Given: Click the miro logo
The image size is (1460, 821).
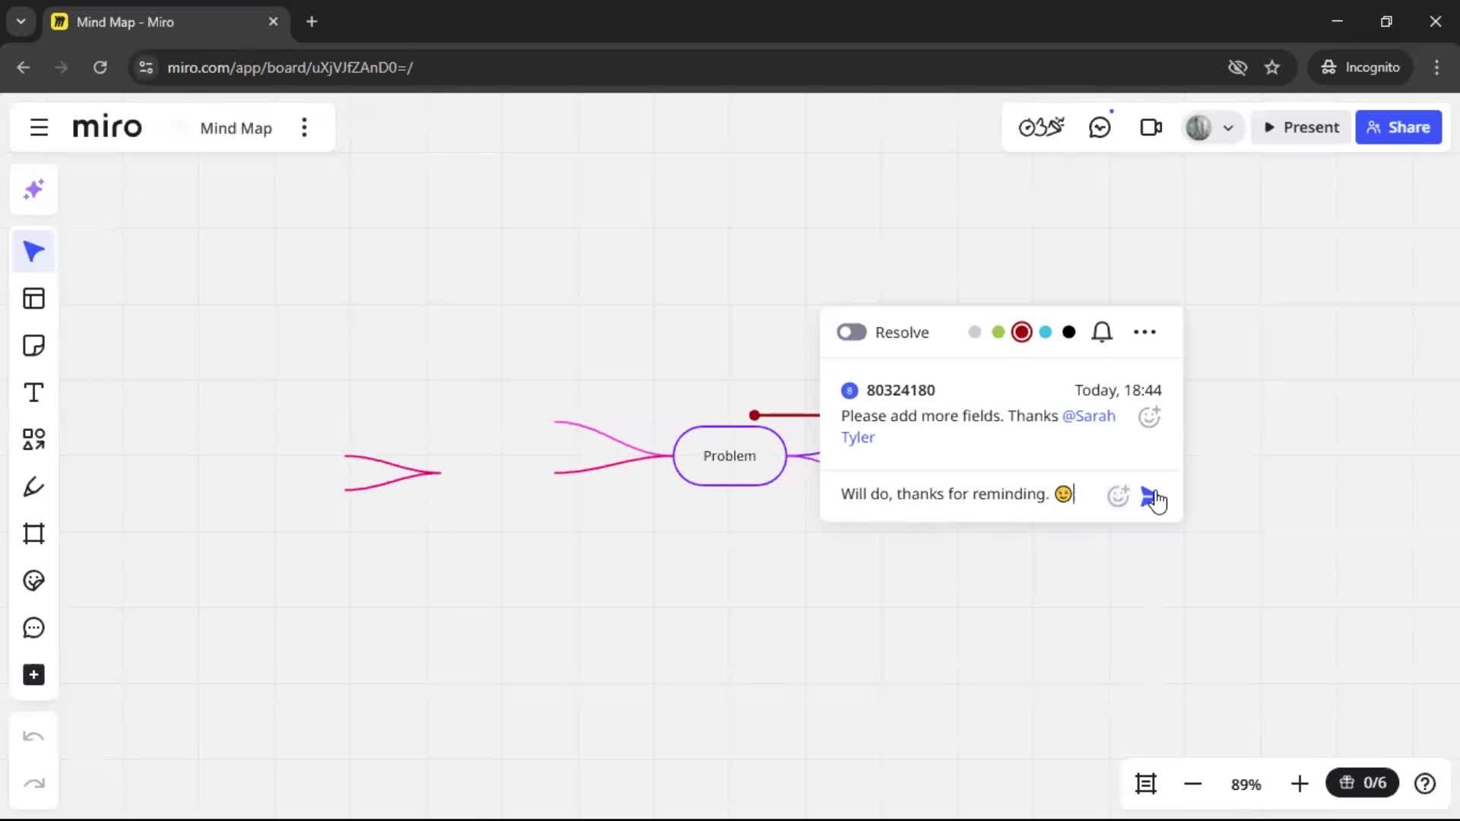Looking at the screenshot, I should [x=107, y=127].
